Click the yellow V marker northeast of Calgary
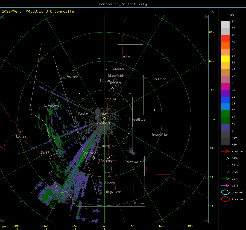 pyautogui.click(x=114, y=156)
